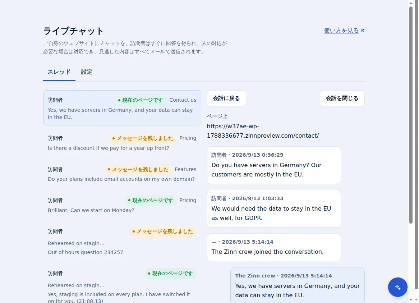Image resolution: width=419 pixels, height=303 pixels.
Task: Open the yearly discount question thread
Action: (x=122, y=143)
